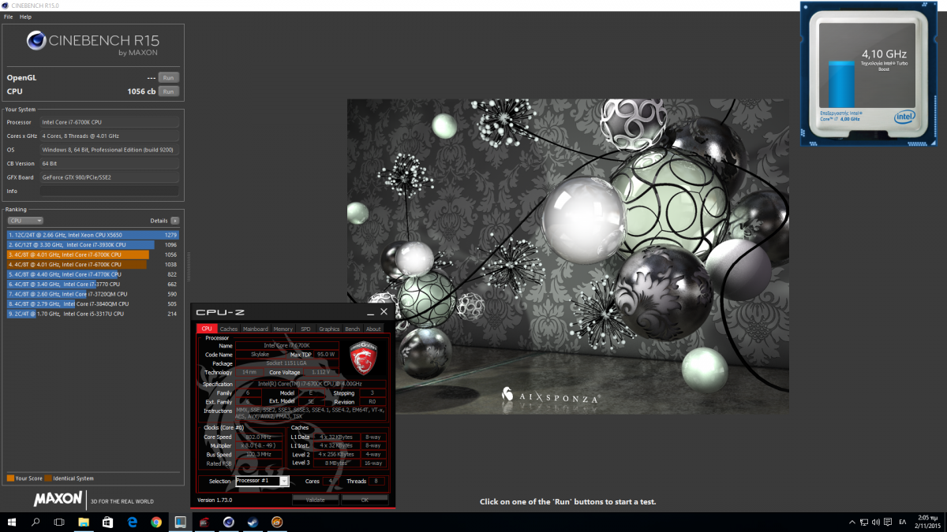The width and height of the screenshot is (947, 532).
Task: Open the Processor #1 selection dropdown
Action: [262, 481]
